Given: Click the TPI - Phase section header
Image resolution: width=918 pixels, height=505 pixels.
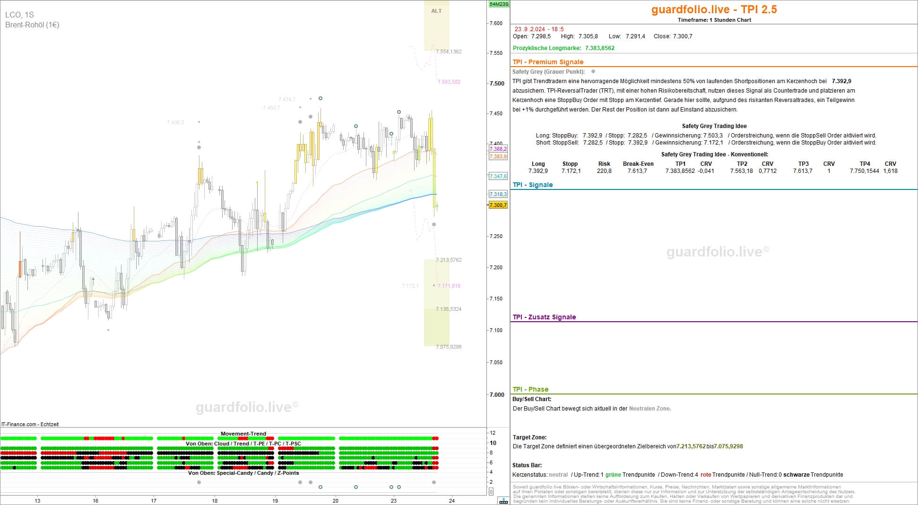Looking at the screenshot, I should pyautogui.click(x=530, y=389).
